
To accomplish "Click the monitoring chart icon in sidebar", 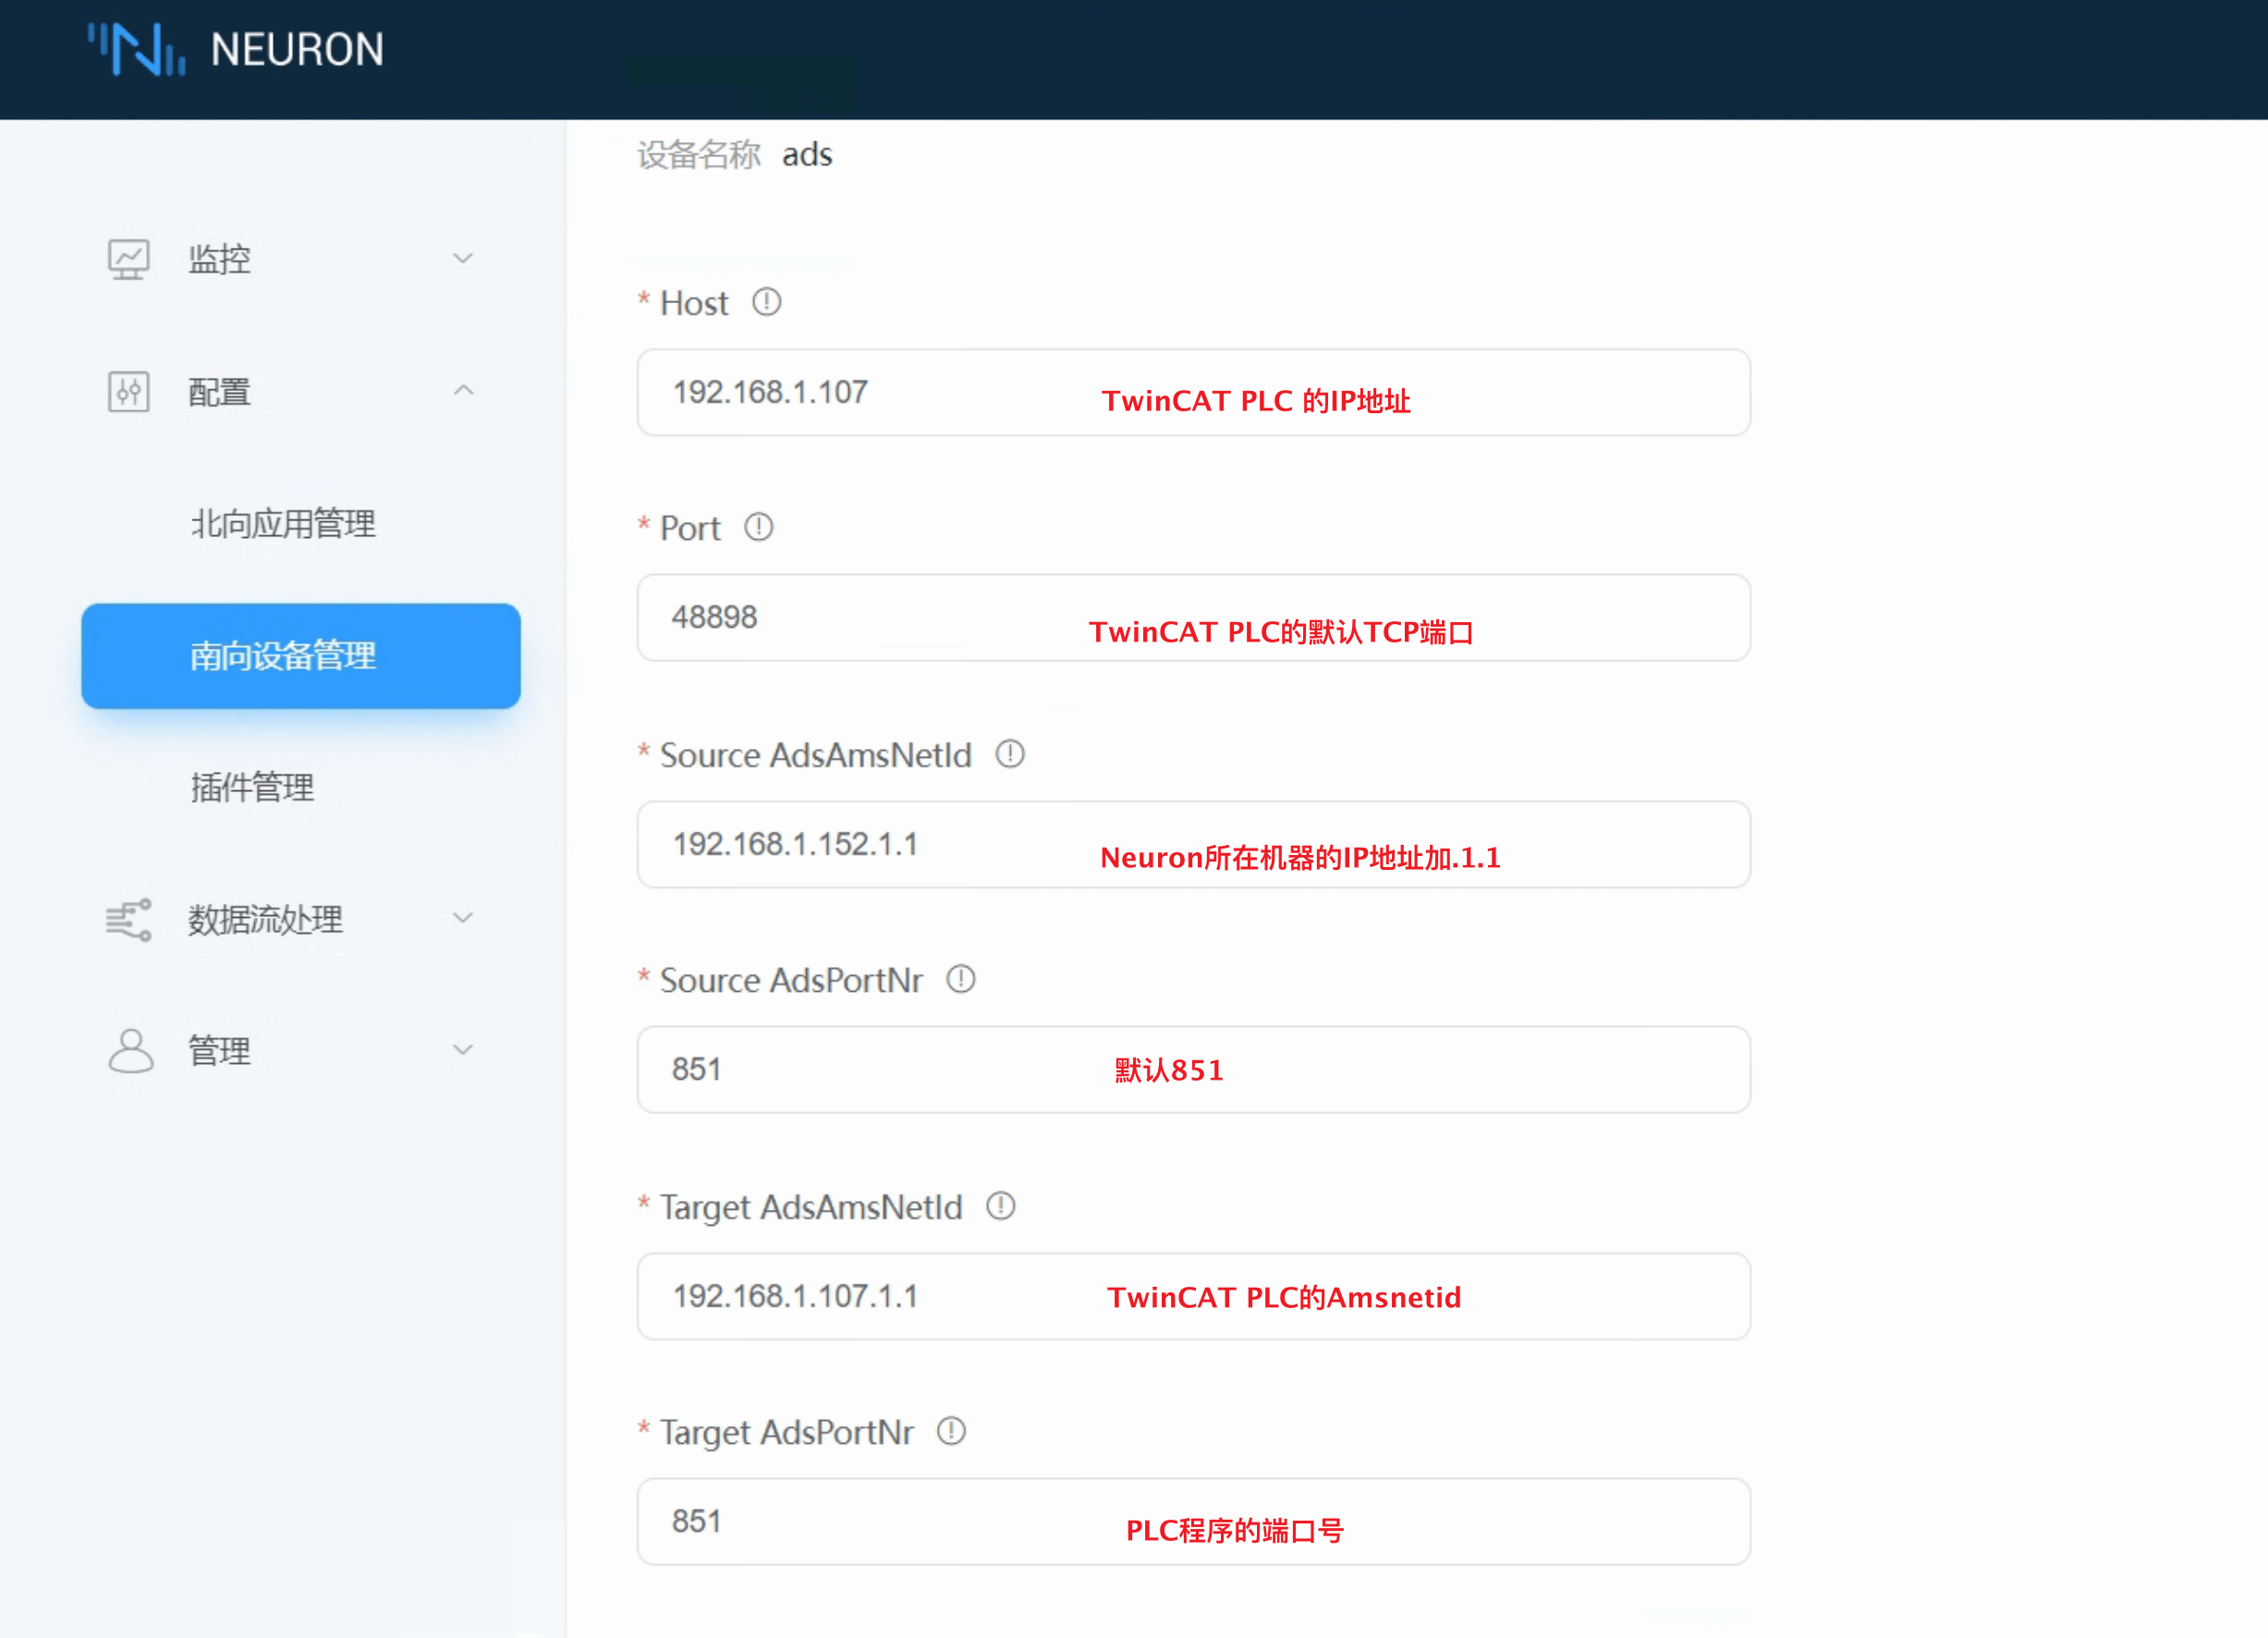I will (x=129, y=259).
